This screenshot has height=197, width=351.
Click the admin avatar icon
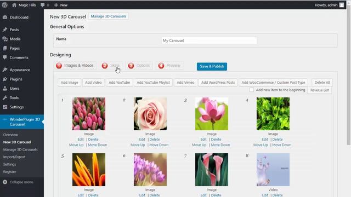[342, 5]
